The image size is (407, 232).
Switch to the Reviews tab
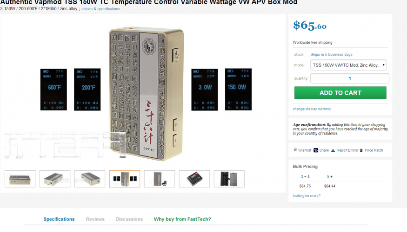pos(95,219)
